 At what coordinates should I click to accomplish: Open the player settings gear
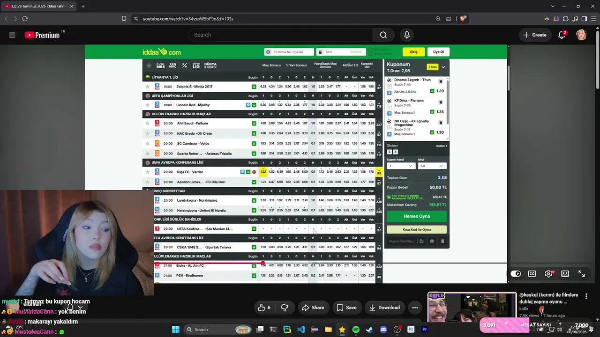click(x=548, y=274)
